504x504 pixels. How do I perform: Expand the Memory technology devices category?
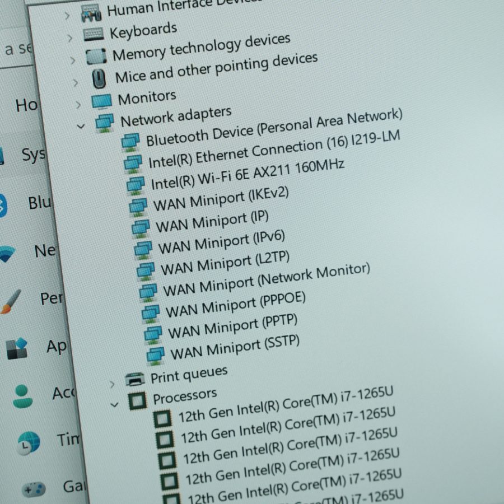73,60
